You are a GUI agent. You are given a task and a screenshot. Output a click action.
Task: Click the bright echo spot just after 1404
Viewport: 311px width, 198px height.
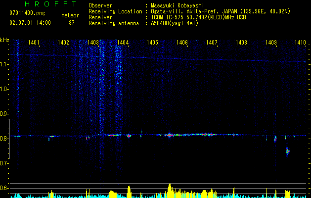[x=129, y=136]
